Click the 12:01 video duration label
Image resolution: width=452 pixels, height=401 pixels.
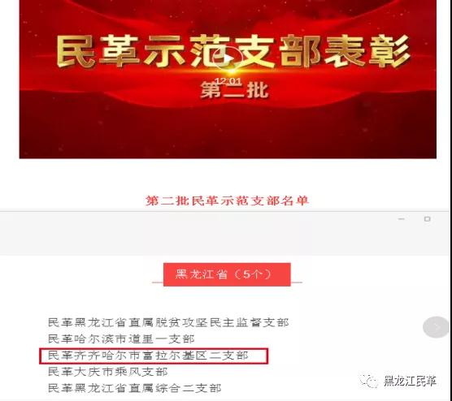click(228, 81)
